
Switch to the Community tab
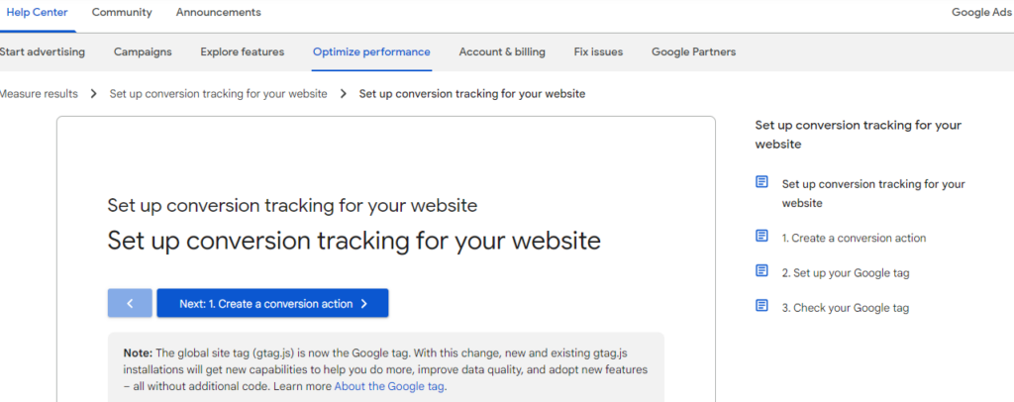coord(122,12)
